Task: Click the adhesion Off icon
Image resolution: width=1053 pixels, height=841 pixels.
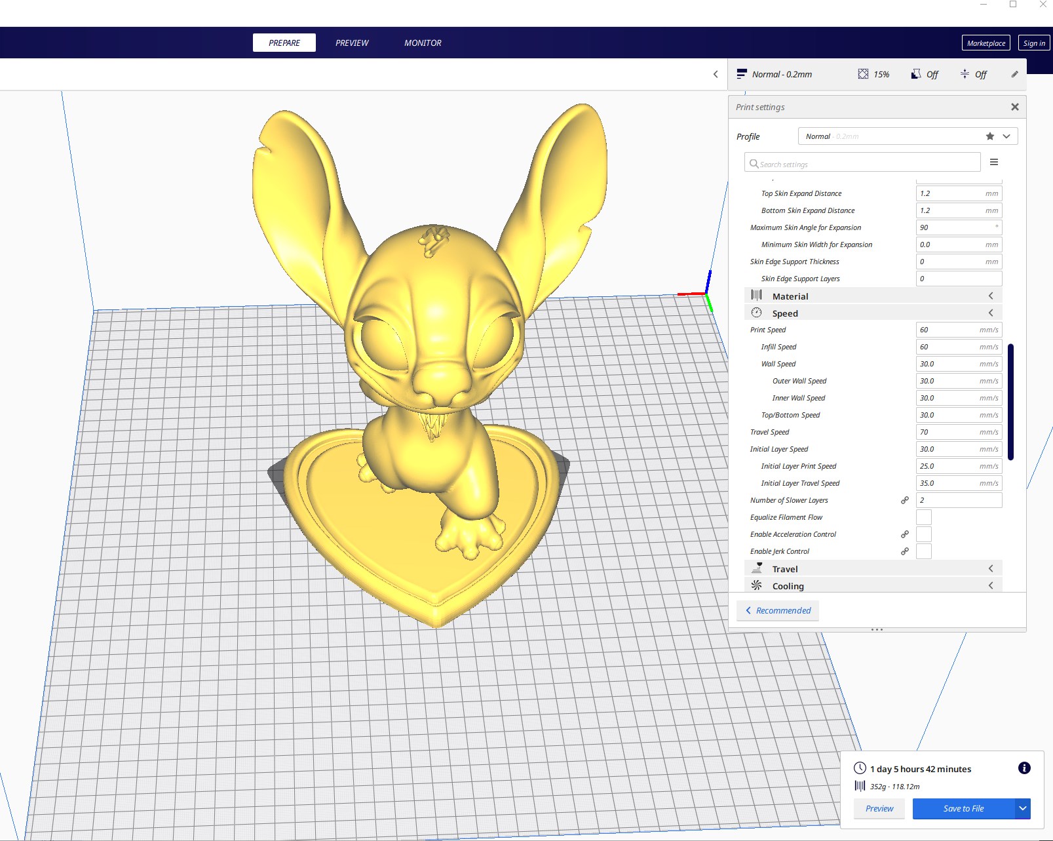Action: point(965,74)
